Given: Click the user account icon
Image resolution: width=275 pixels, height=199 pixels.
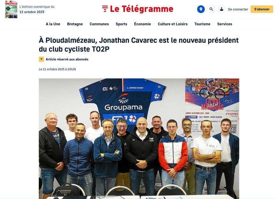Looking at the screenshot, I should pos(221,9).
